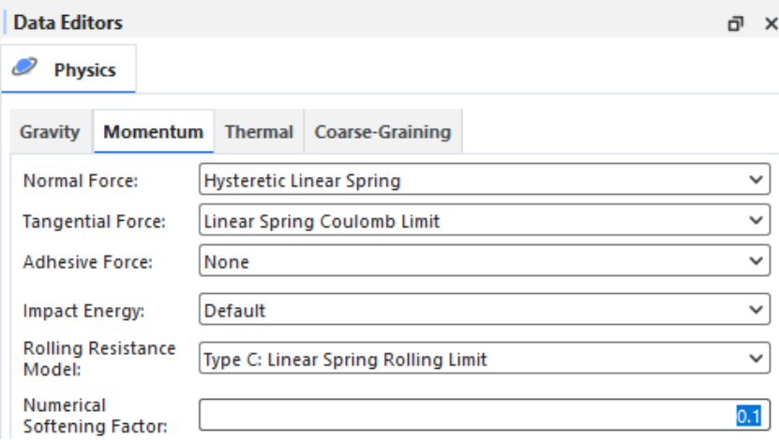The width and height of the screenshot is (779, 440).
Task: Open the Thermal tab
Action: point(259,132)
